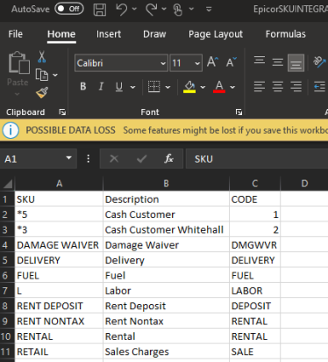The width and height of the screenshot is (328, 362).
Task: Open the Borders options dropdown
Action: click(168, 87)
